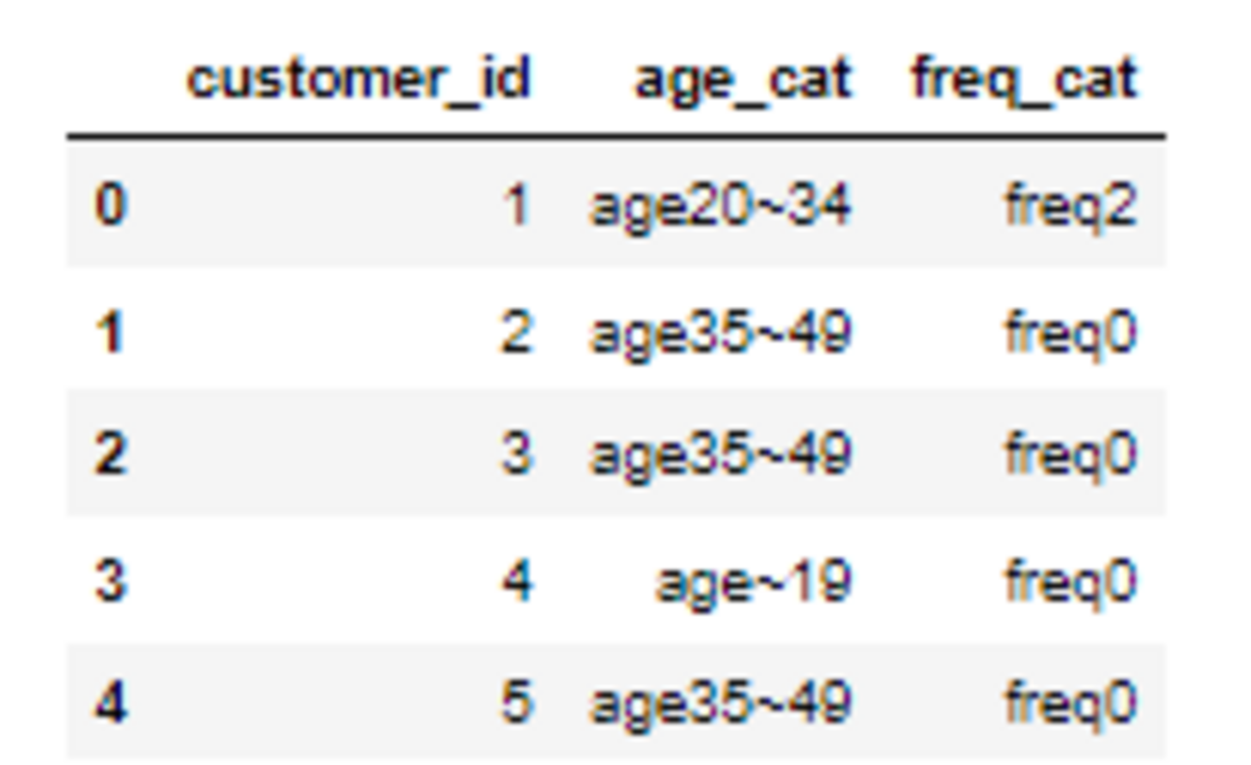This screenshot has width=1251, height=765.
Task: Click customer_id value 3 cell
Action: click(516, 453)
